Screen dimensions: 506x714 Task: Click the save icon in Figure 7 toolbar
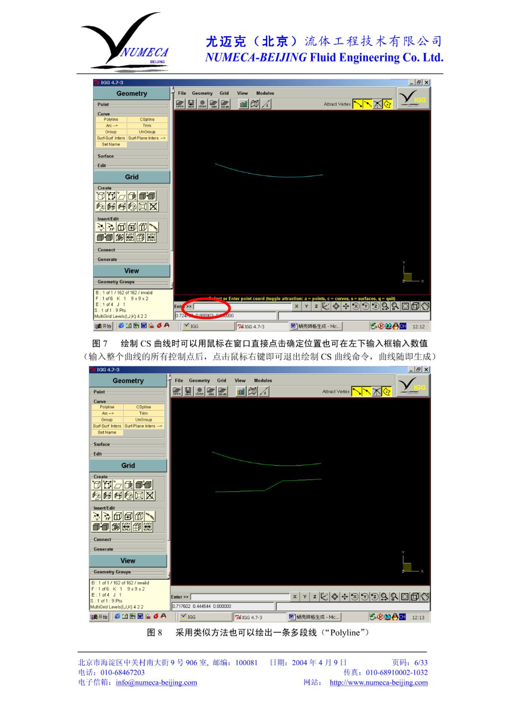(191, 104)
